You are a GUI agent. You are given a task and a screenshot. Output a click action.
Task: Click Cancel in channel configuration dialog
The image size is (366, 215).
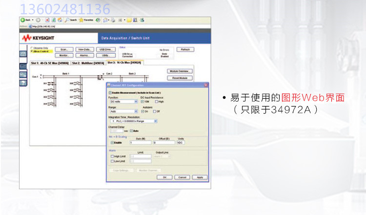coord(183,178)
